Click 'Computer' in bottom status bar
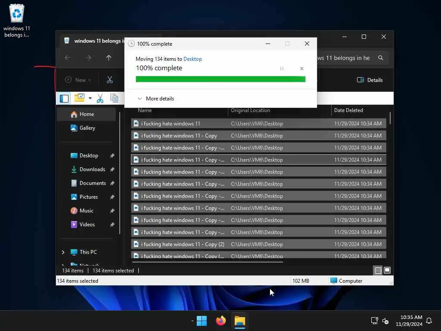Screen dimensions: 441x331 (x=346, y=281)
